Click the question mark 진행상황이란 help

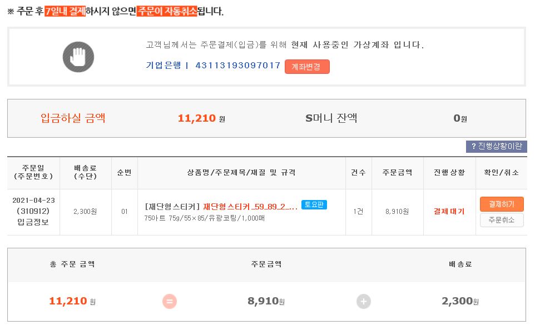point(496,147)
